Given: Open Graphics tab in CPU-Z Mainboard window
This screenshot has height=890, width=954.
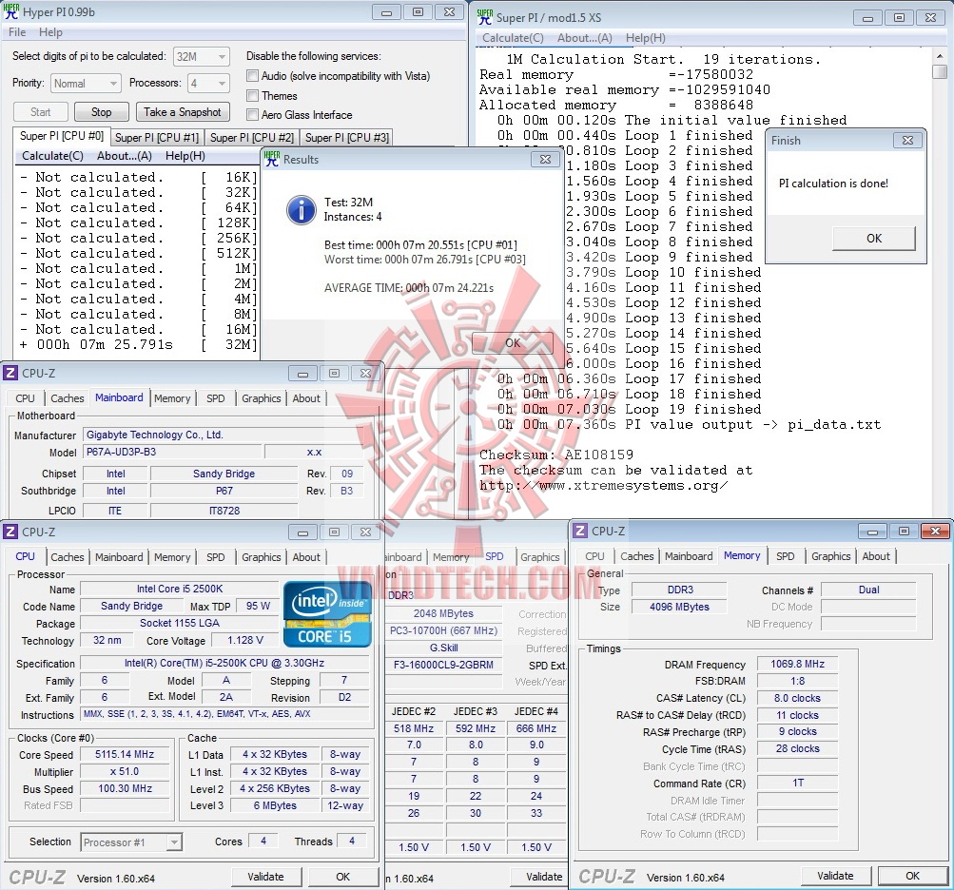Looking at the screenshot, I should (x=261, y=398).
